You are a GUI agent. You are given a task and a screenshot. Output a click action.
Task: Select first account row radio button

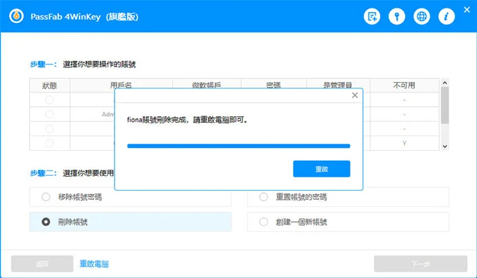coord(49,100)
